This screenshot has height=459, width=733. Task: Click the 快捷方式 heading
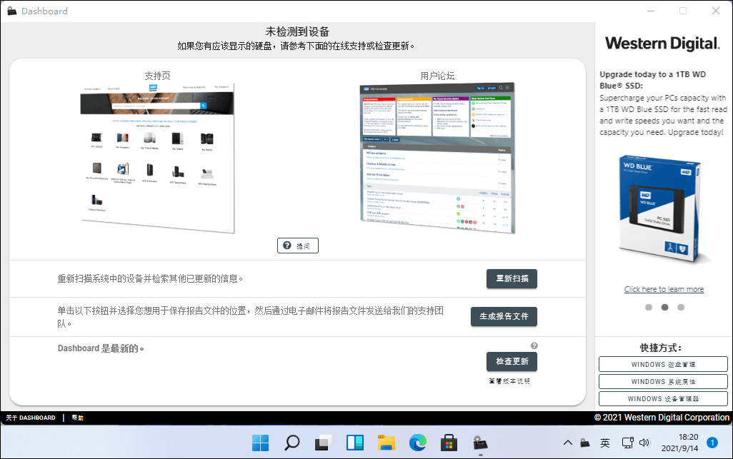point(661,348)
